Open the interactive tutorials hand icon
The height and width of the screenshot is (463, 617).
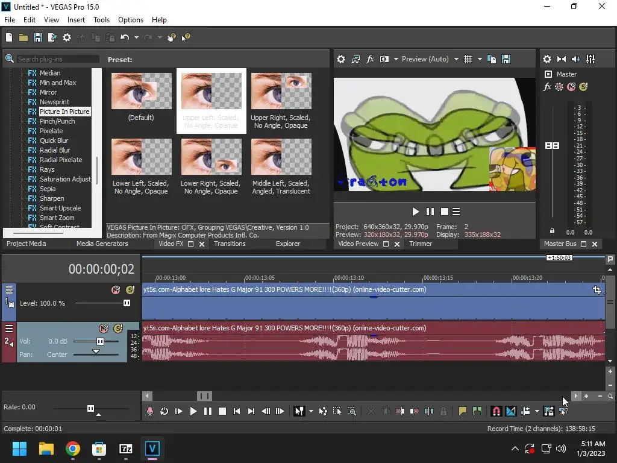pos(172,37)
